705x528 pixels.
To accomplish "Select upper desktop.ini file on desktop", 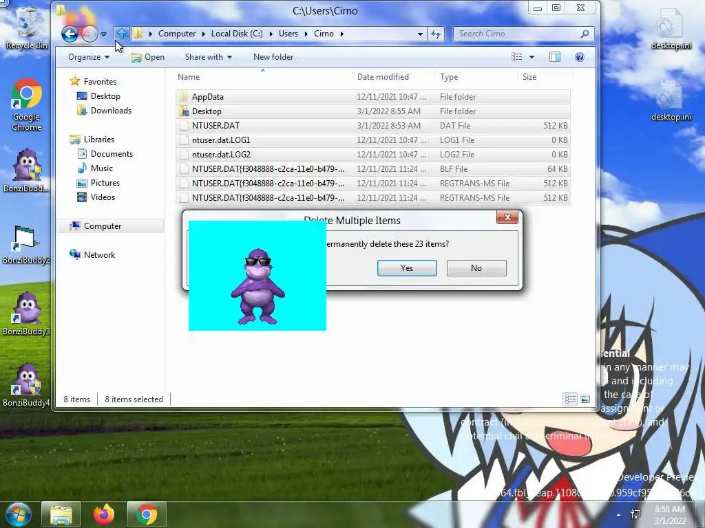I will pyautogui.click(x=671, y=29).
